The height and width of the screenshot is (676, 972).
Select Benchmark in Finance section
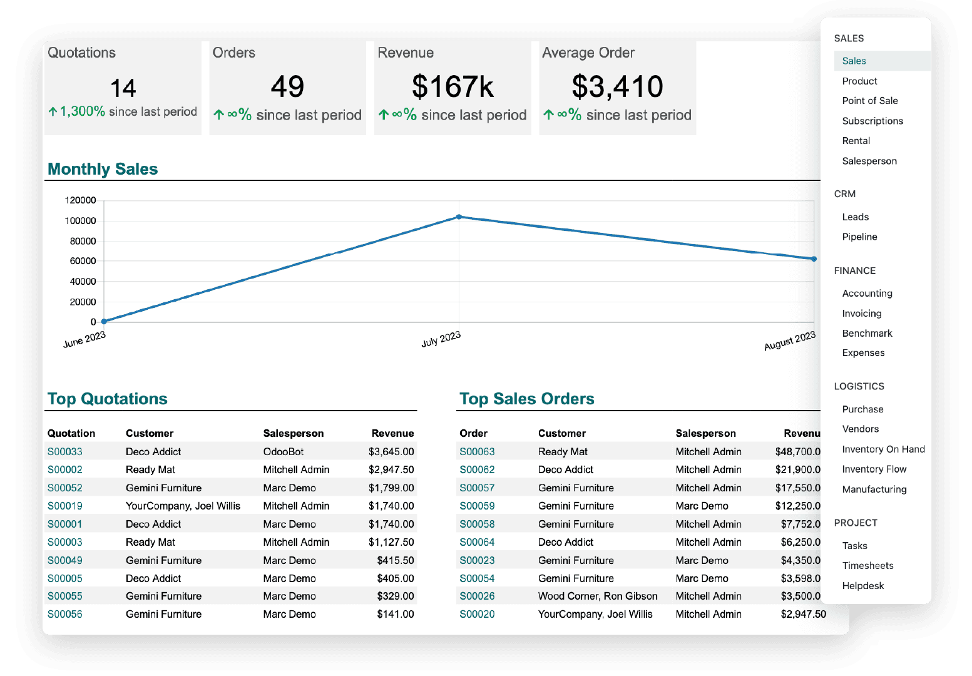[x=867, y=333]
